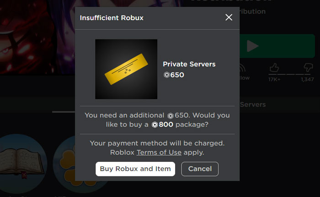Image resolution: width=320 pixels, height=197 pixels.
Task: Open the Terms of Use link
Action: (x=159, y=152)
